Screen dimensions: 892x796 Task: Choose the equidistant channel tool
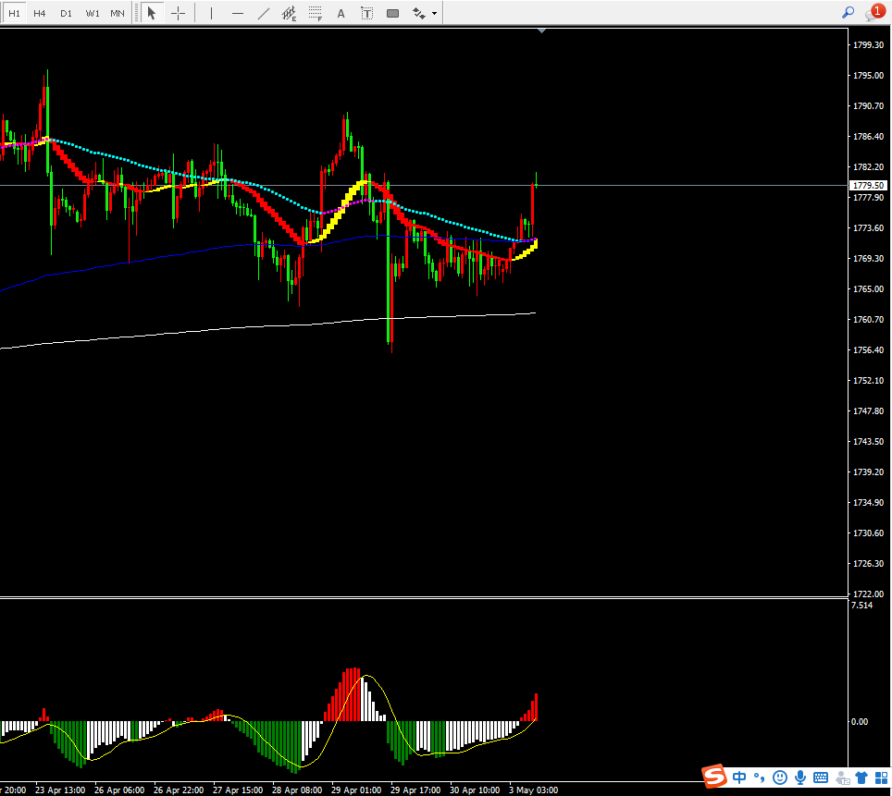290,13
